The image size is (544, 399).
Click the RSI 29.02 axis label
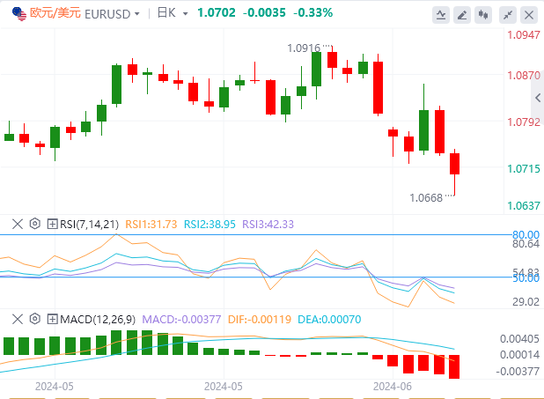click(x=526, y=302)
